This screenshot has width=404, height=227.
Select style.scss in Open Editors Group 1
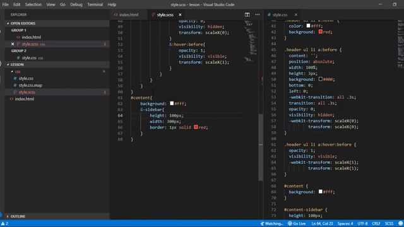57,44
